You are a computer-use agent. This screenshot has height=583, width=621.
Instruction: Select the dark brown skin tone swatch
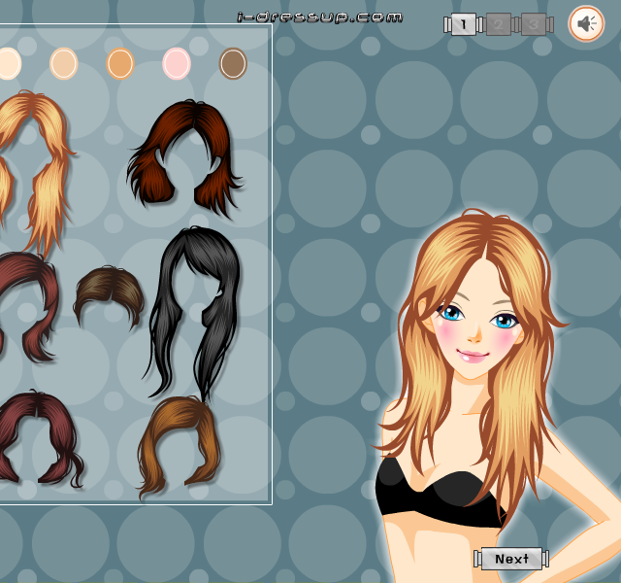pos(233,63)
